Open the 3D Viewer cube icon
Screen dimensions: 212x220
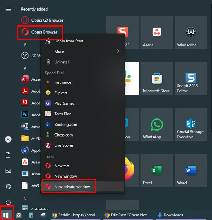tap(25, 56)
